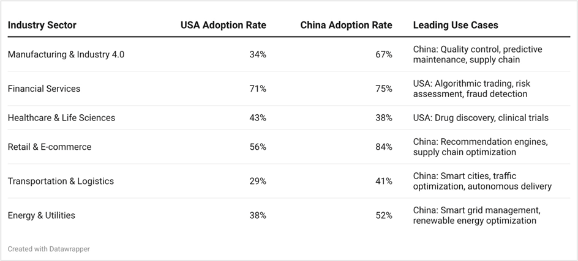Click the Retail & E-commerce row label
Viewport: 578px width, 261px height.
click(50, 147)
